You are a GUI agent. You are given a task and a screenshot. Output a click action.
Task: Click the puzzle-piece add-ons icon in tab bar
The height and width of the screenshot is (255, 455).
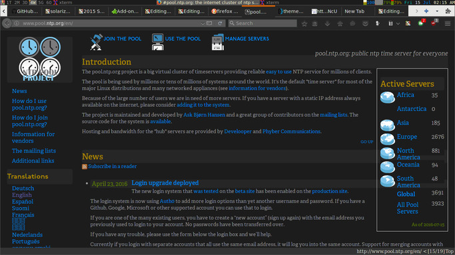pos(448,11)
